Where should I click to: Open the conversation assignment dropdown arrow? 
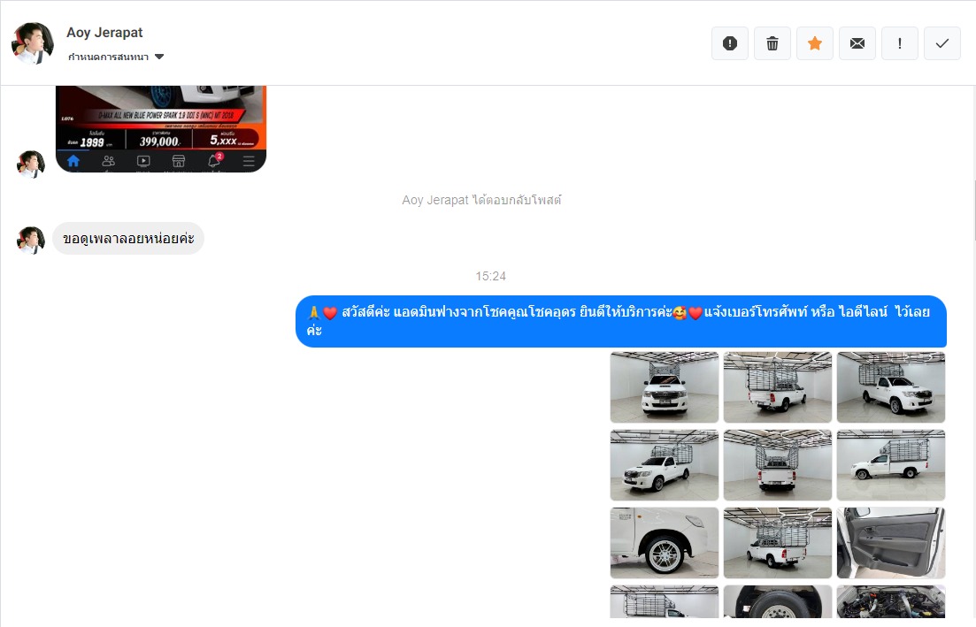click(159, 57)
